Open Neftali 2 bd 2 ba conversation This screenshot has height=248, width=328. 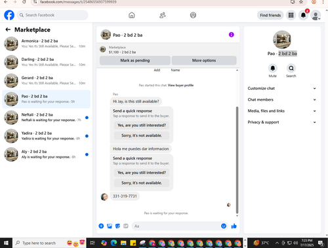[46, 117]
